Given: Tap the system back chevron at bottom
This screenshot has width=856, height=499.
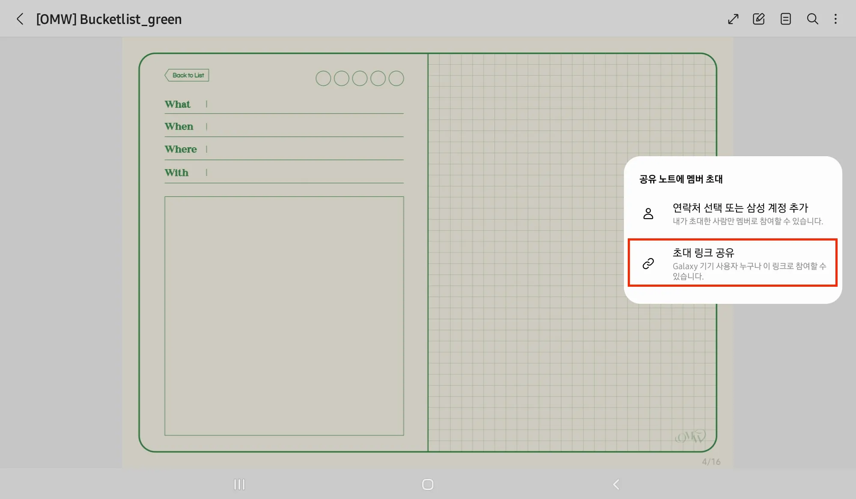Looking at the screenshot, I should pos(616,484).
